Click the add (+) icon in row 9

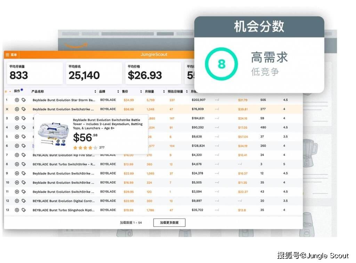click(x=17, y=173)
